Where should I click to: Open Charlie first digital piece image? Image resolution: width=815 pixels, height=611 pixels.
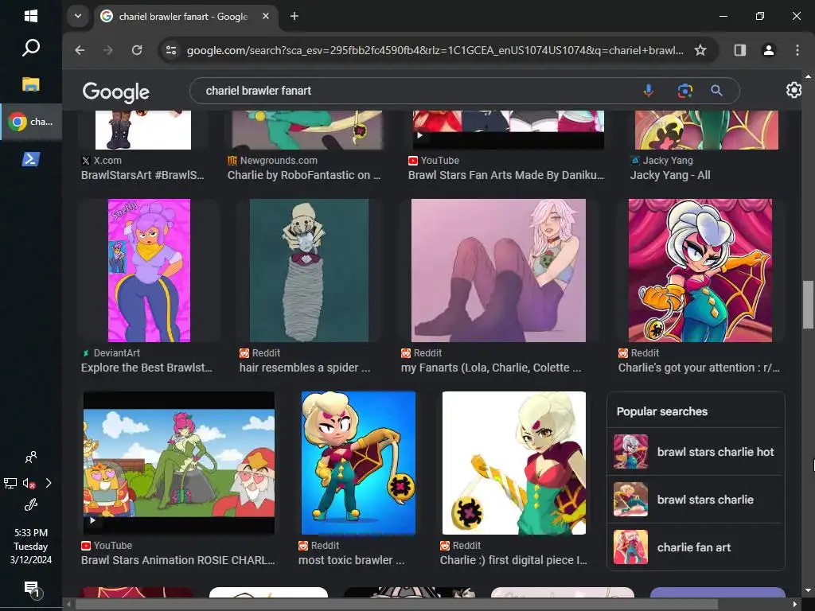pyautogui.click(x=514, y=462)
